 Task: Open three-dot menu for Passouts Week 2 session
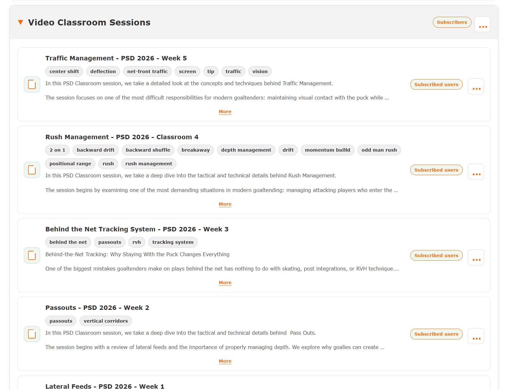click(x=476, y=336)
